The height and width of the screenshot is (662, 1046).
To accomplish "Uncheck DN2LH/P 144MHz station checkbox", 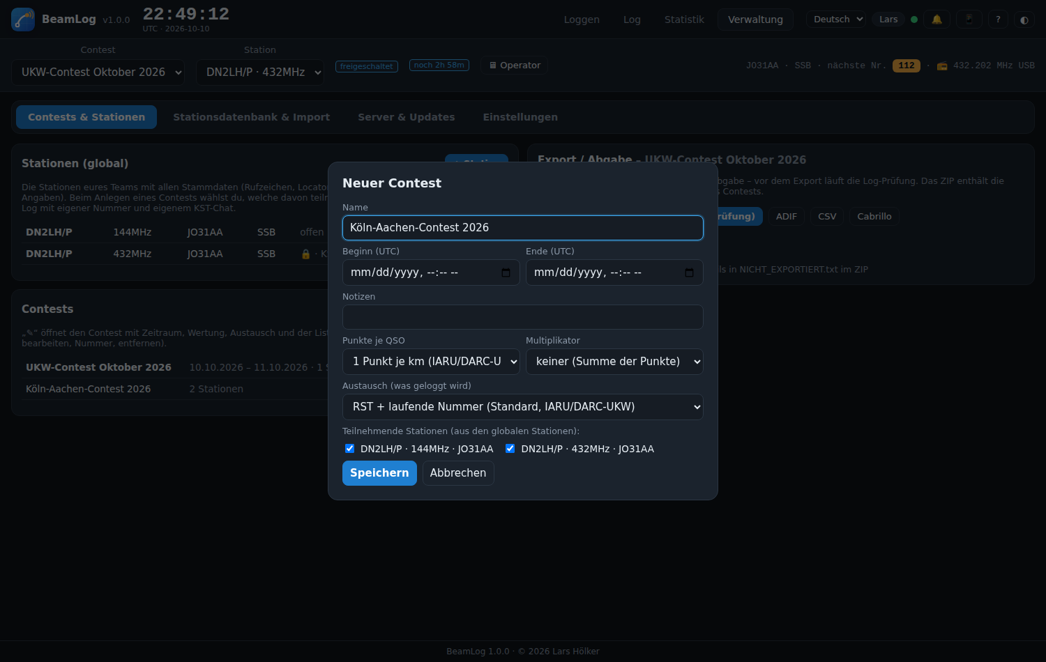I will coord(350,449).
